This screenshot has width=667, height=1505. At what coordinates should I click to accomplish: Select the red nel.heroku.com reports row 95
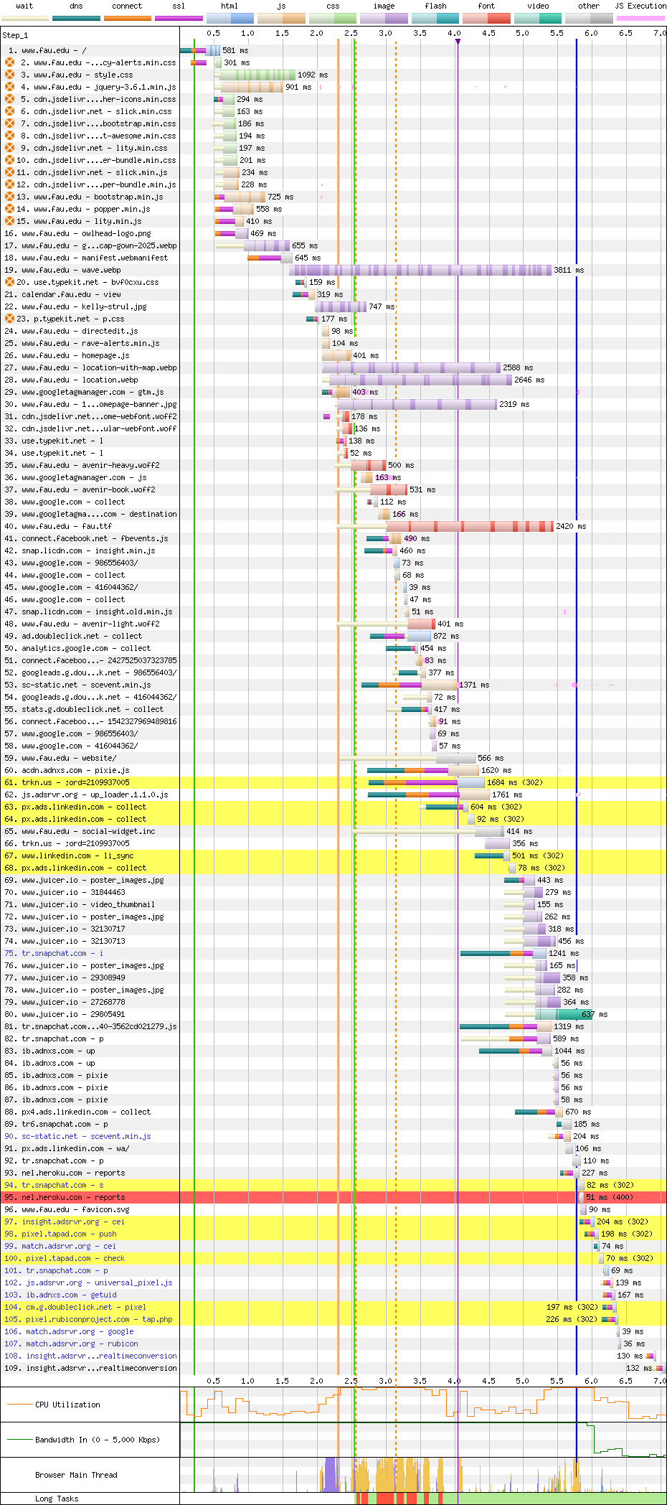pos(333,1197)
